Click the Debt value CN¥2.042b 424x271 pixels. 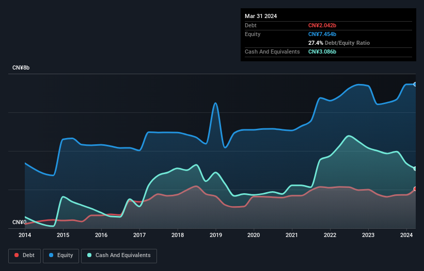[x=322, y=25]
